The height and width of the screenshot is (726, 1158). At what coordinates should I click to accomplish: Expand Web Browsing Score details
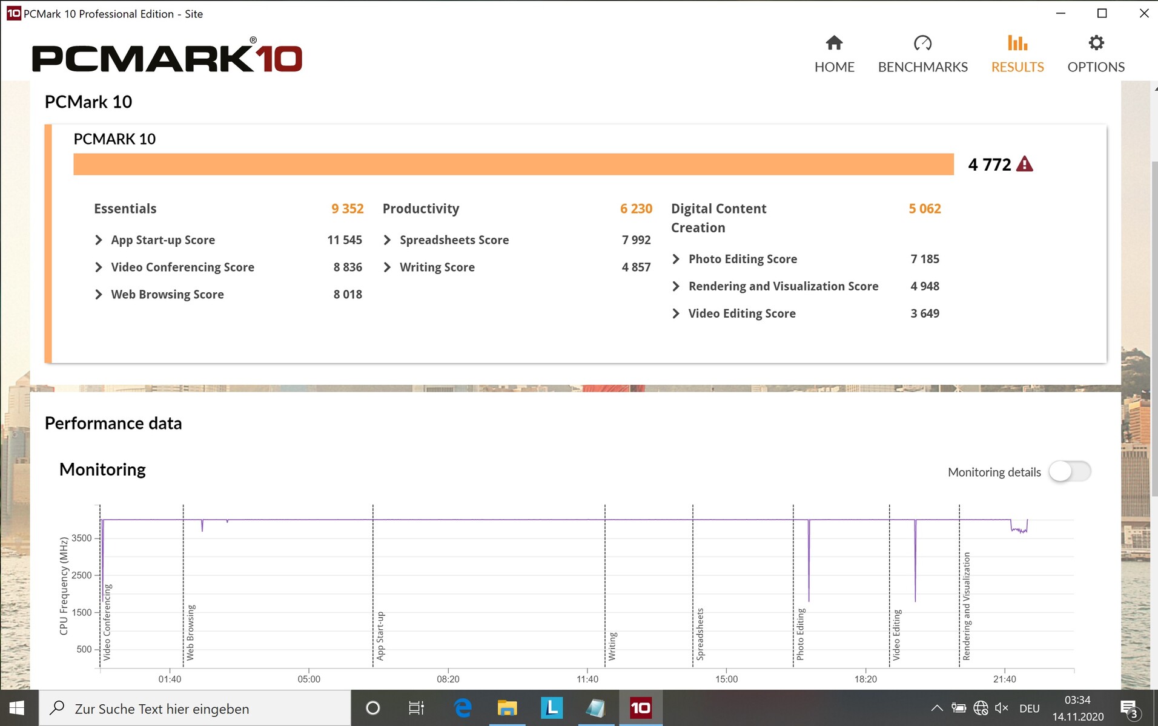tap(99, 295)
